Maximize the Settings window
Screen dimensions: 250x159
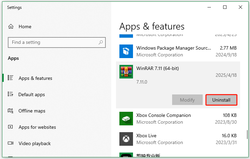tap(225, 7)
